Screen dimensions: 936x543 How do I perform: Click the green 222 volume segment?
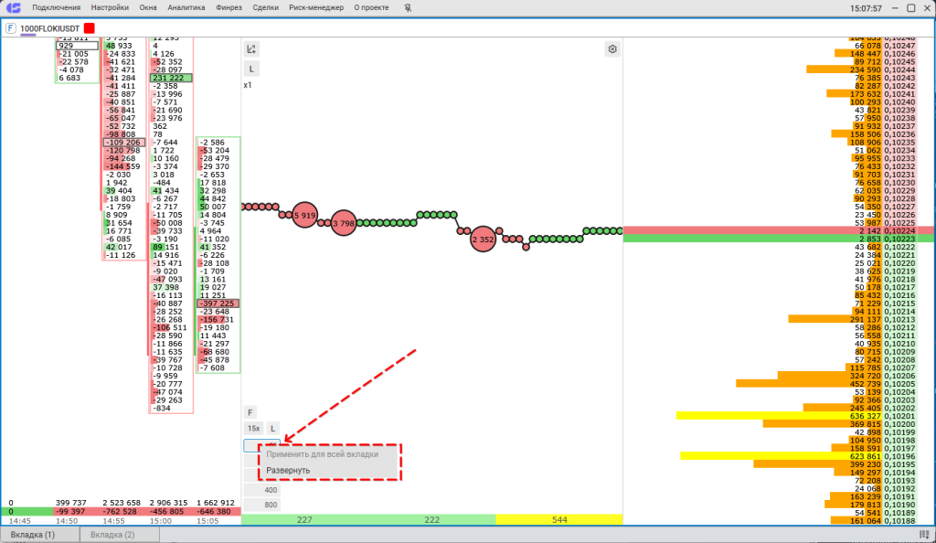tap(432, 520)
